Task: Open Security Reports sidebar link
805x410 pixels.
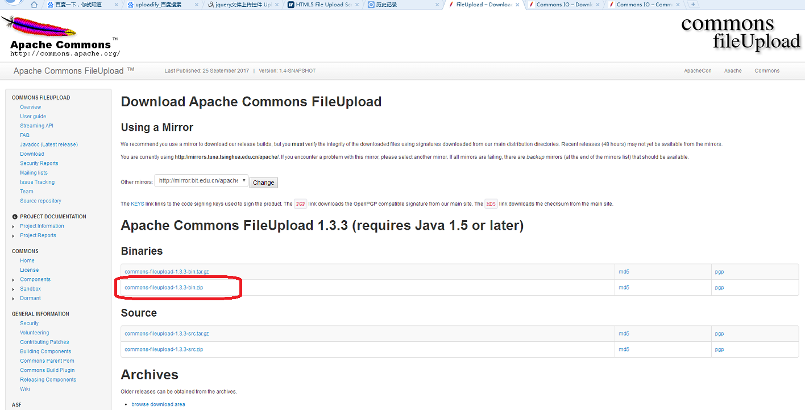Action: 39,163
